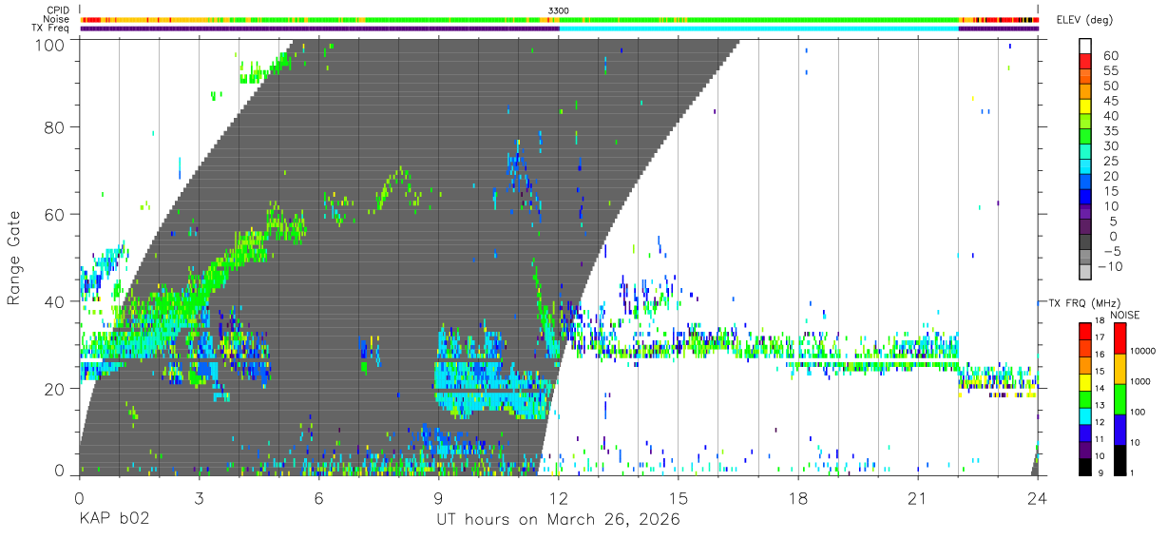Image resolution: width=1167 pixels, height=539 pixels.
Task: Click the cyan segment of the top TX Freq strip
Action: (x=758, y=29)
